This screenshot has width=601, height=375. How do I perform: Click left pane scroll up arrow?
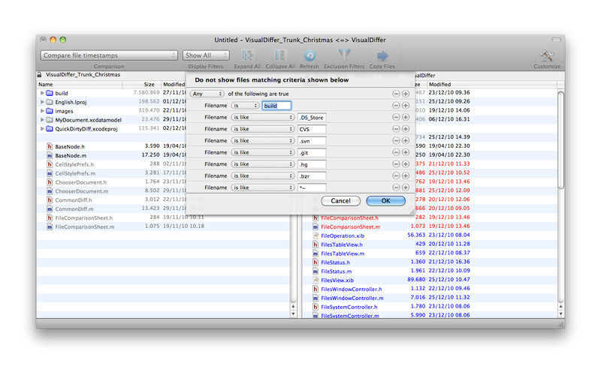(x=293, y=307)
